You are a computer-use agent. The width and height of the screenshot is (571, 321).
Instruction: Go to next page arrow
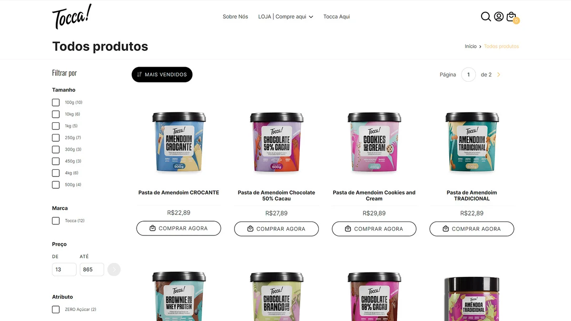pyautogui.click(x=499, y=75)
